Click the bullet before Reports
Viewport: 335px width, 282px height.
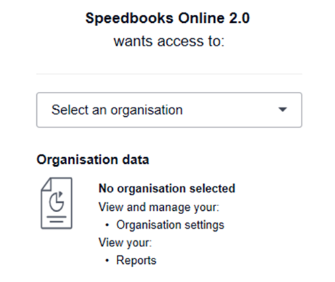[107, 261]
